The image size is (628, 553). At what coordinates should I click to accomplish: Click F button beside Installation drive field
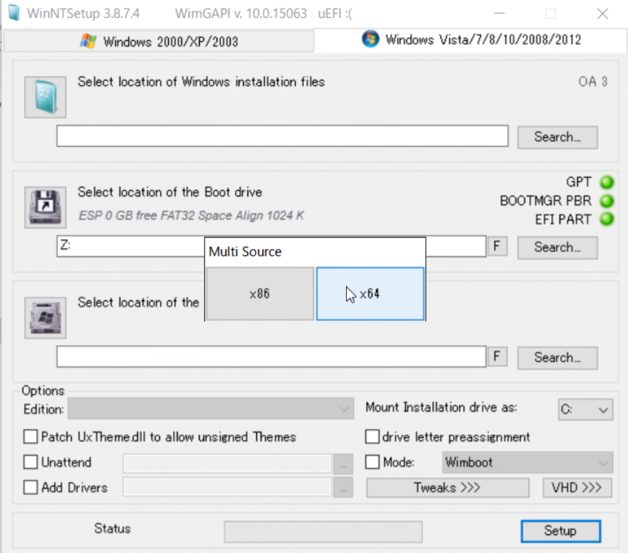[x=497, y=356]
